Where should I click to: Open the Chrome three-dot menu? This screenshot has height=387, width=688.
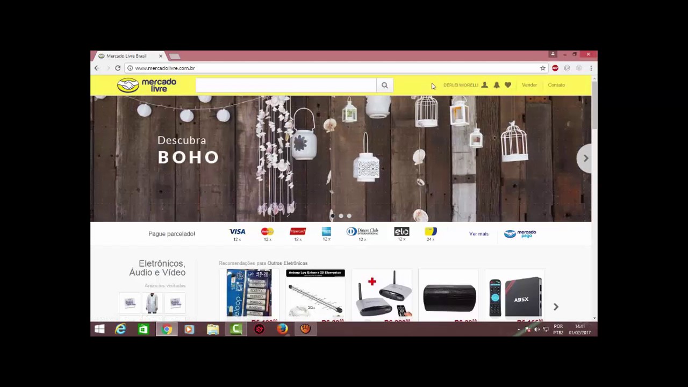(591, 68)
